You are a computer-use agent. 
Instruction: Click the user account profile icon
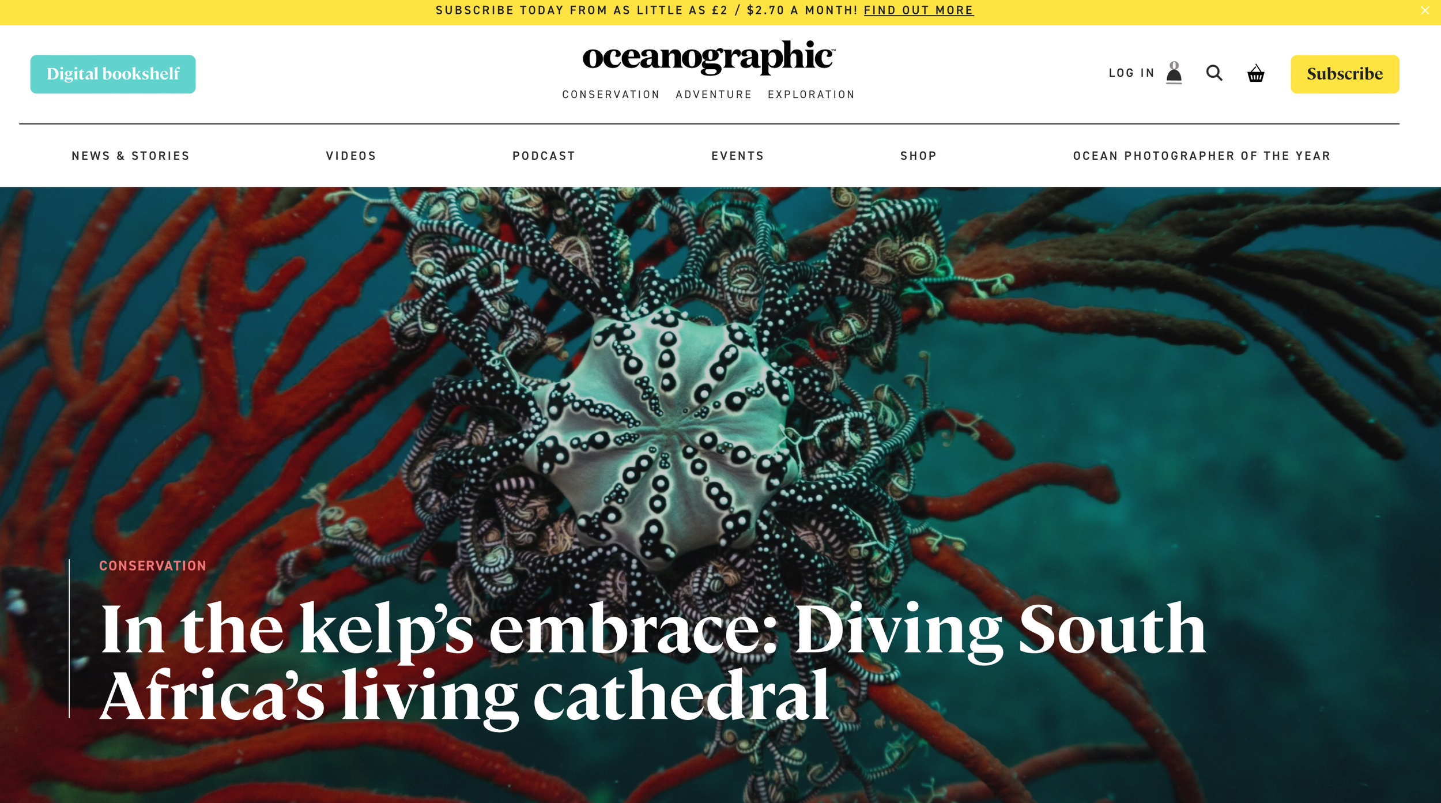pyautogui.click(x=1174, y=73)
